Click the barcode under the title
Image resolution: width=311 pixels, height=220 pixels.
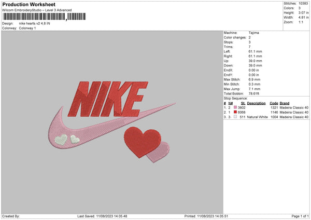[34, 17]
